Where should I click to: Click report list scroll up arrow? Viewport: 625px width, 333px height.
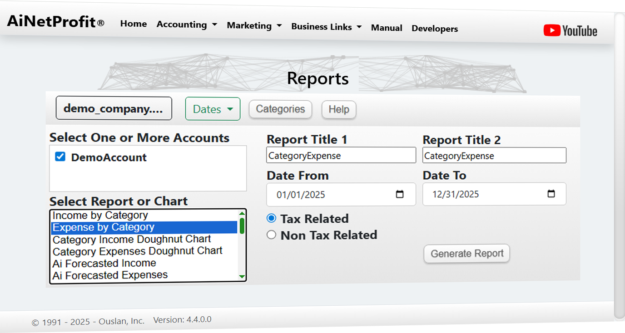coord(242,213)
